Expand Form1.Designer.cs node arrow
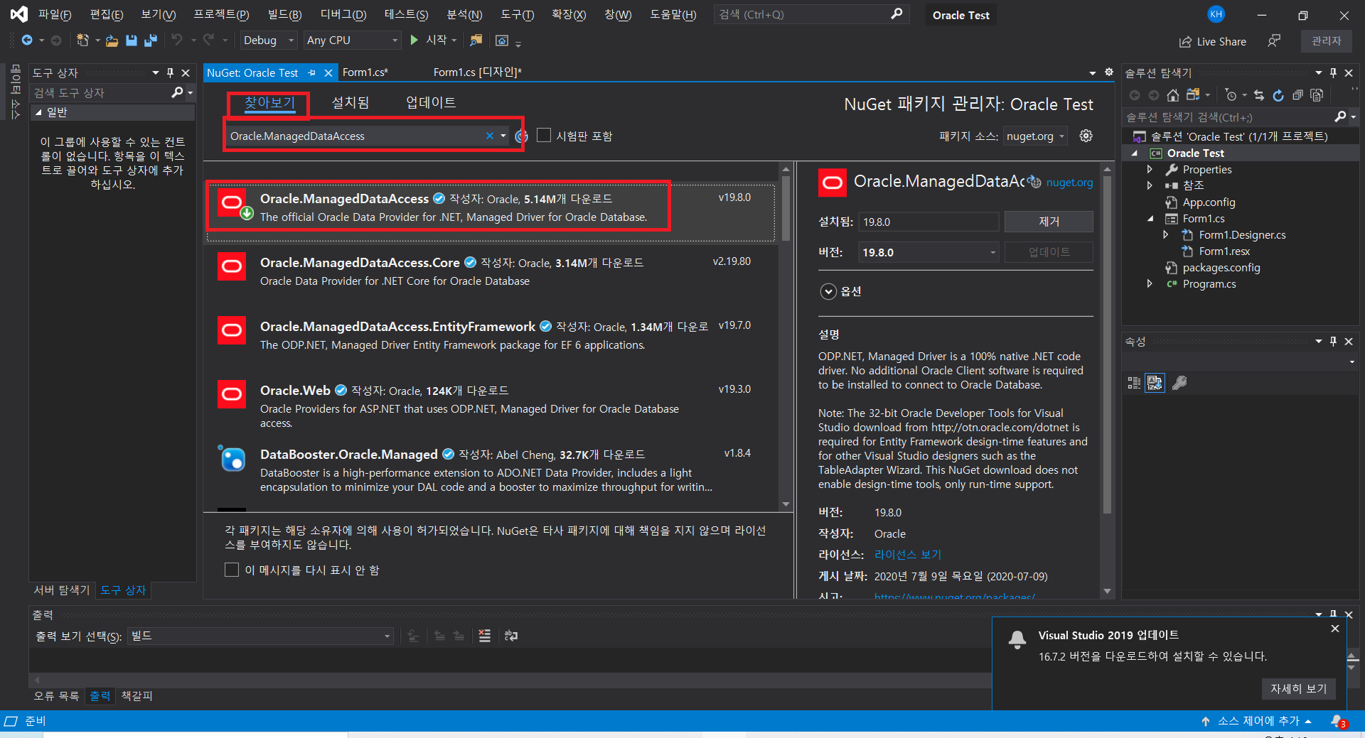 1166,234
